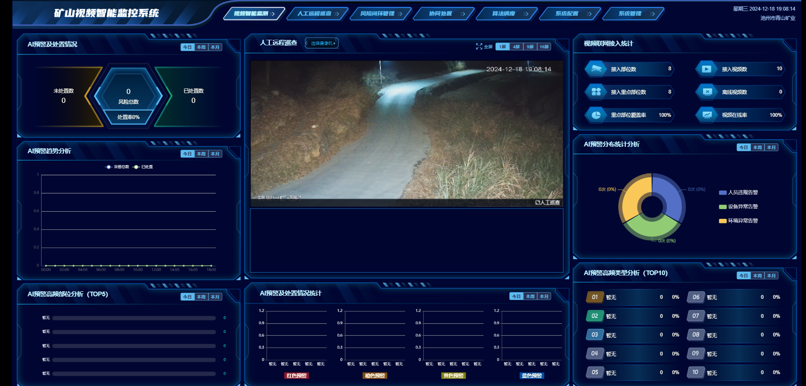Select 本周 in AI预警趋势分析 panel
The width and height of the screenshot is (806, 386).
click(201, 154)
